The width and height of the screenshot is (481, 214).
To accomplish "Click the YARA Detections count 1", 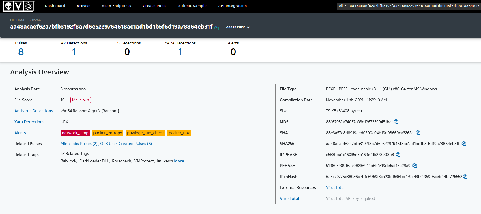I will [180, 52].
